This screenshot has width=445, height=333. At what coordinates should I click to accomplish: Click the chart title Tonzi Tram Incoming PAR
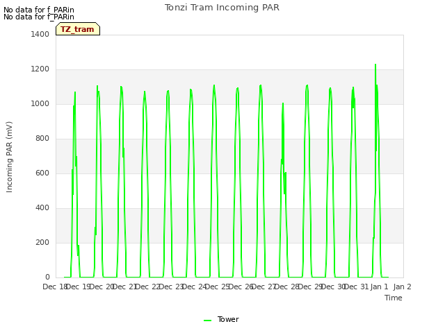pyautogui.click(x=222, y=8)
